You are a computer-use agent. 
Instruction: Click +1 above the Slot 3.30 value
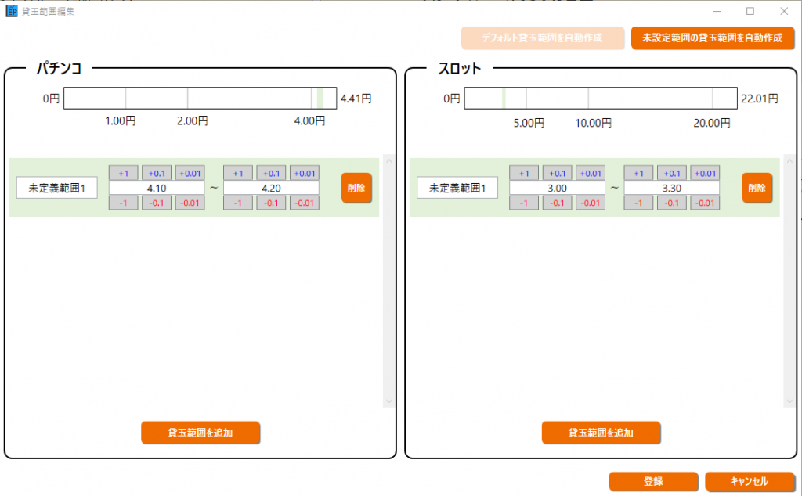click(x=638, y=173)
